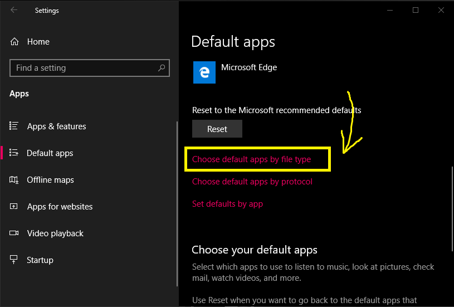Click the Apps & features list icon

[x=14, y=126]
